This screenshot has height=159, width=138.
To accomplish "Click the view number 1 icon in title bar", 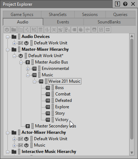I will pyautogui.click(x=117, y=4).
